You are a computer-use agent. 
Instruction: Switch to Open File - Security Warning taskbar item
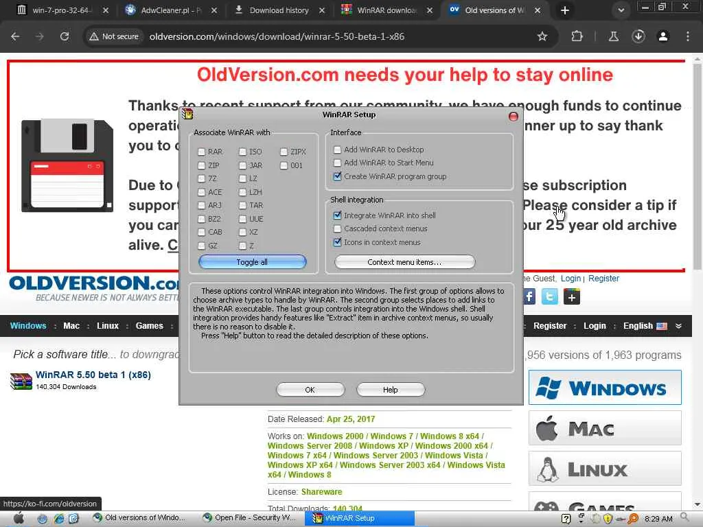(249, 518)
